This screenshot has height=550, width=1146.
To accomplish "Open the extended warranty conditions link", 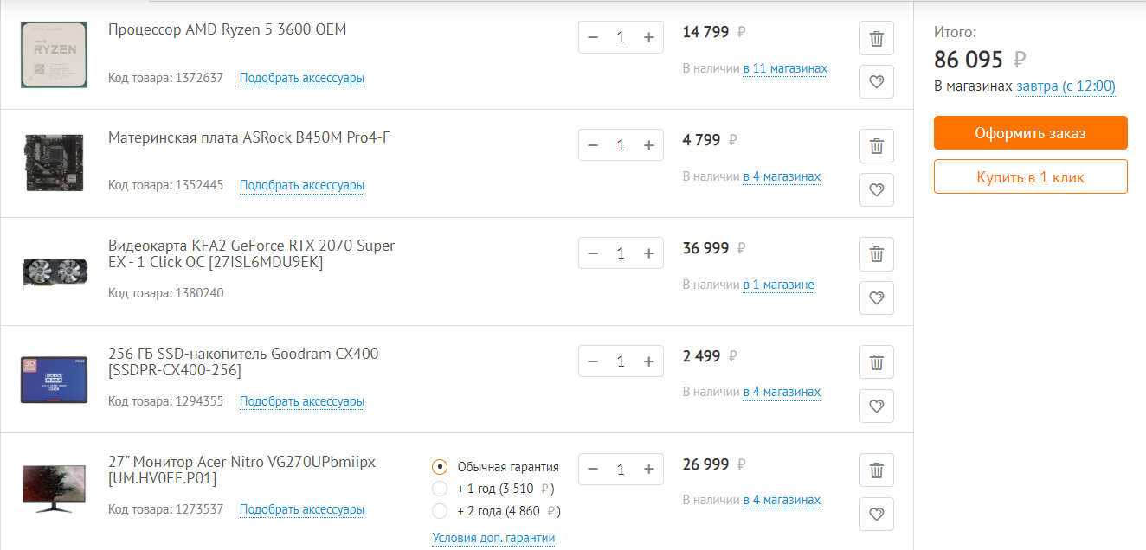I will coord(493,538).
